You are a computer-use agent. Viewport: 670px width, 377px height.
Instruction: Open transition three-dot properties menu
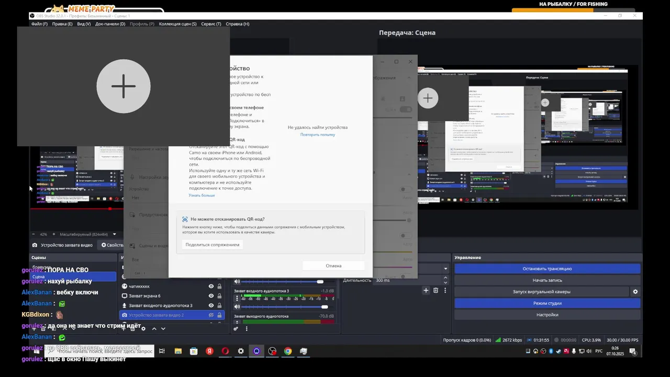pos(445,290)
